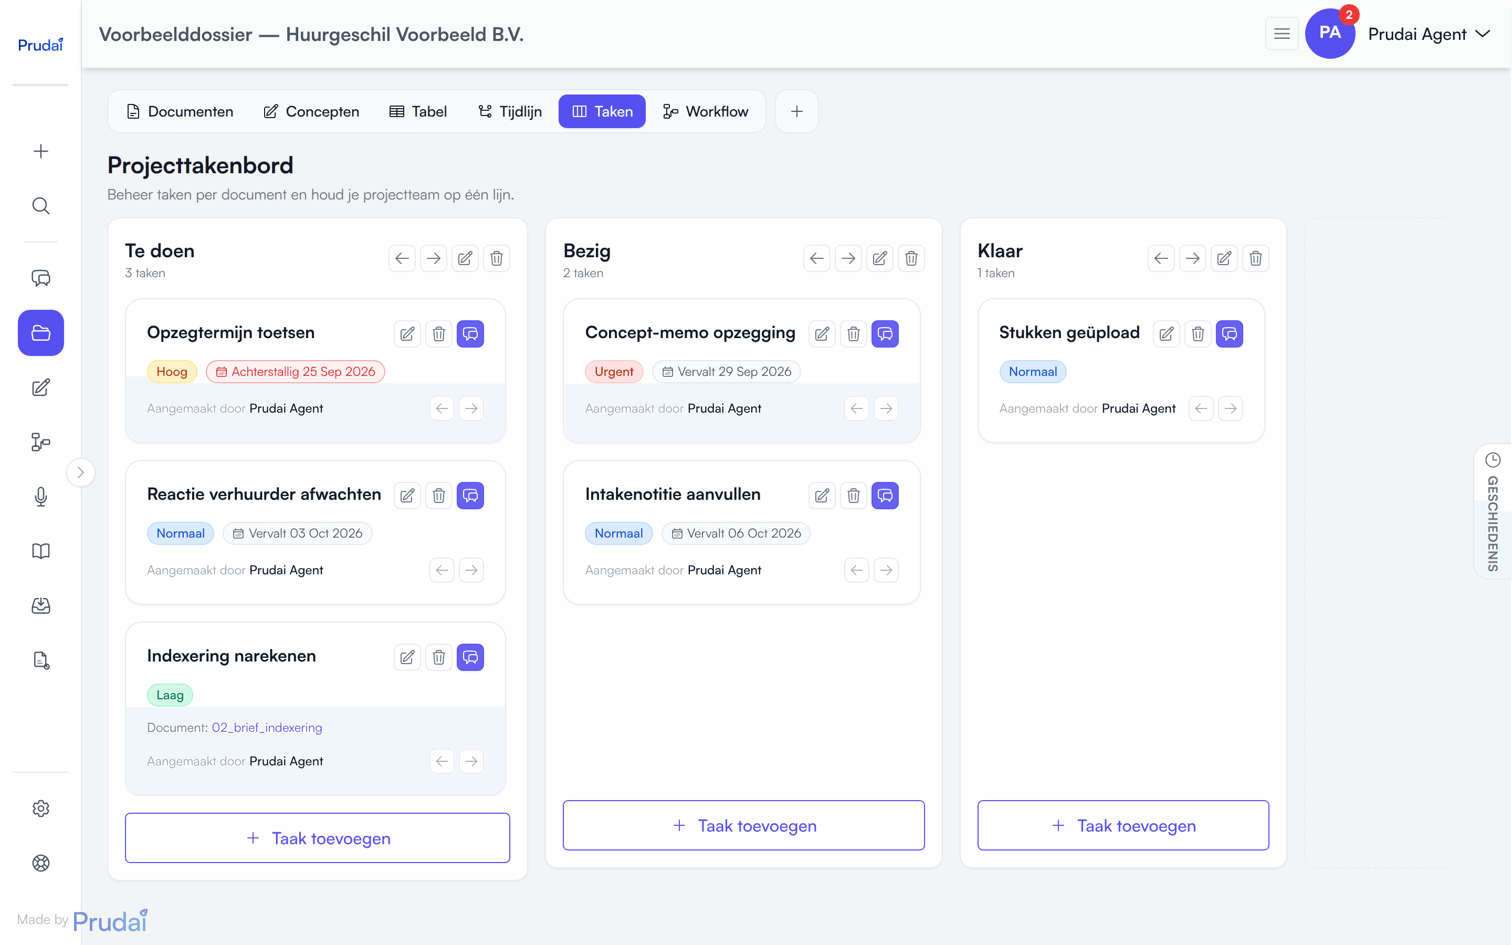Move Concept-memo opzegging task to the next column
Image resolution: width=1512 pixels, height=945 pixels.
(886, 409)
